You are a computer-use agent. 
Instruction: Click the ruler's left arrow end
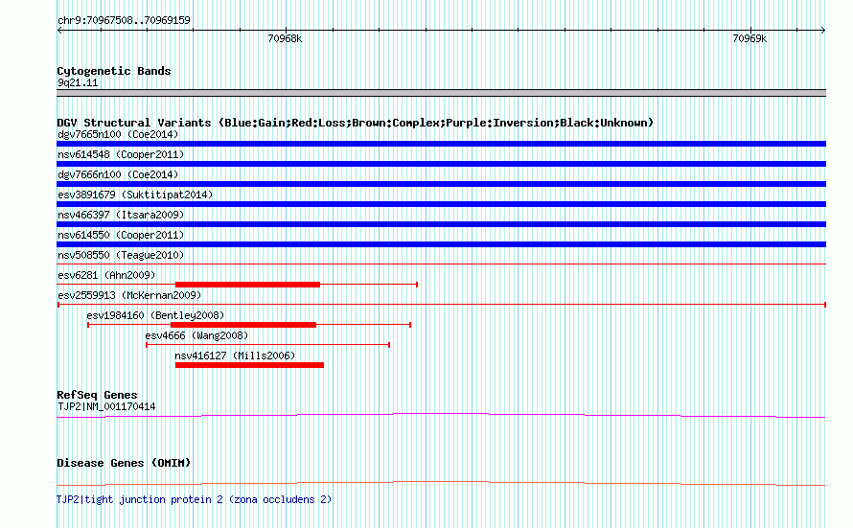click(59, 30)
